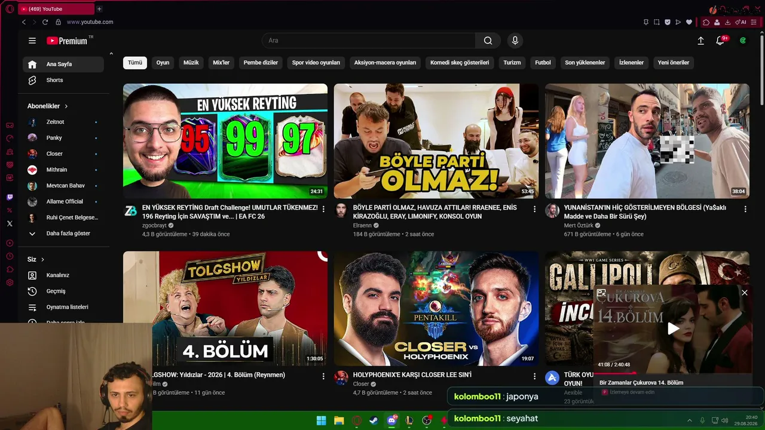Click the search magnifier button
The height and width of the screenshot is (430, 765).
pos(488,41)
